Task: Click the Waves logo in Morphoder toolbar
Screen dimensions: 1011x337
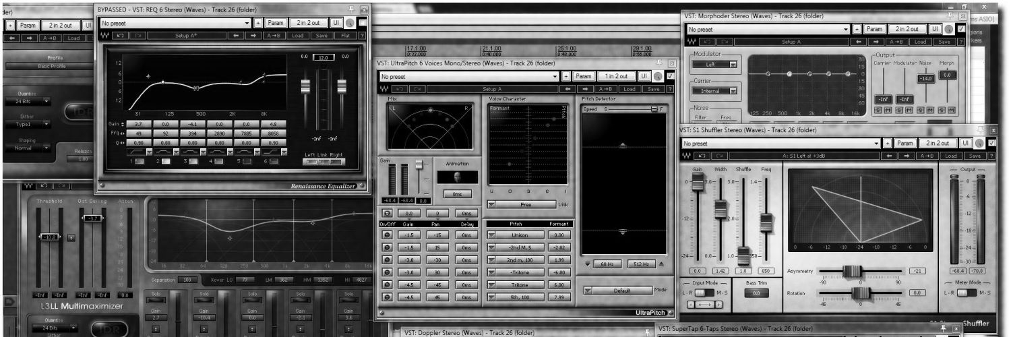Action: coord(692,42)
